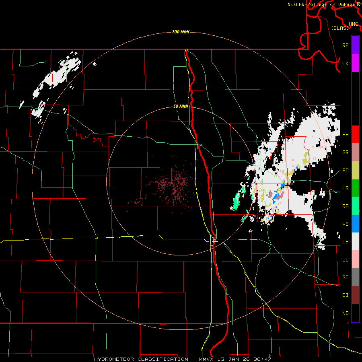Viewport: 362px width, 362px height.
Task: Click the "50 NMI" range ring label
Action: [x=181, y=106]
